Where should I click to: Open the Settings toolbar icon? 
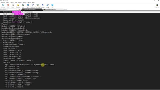tap(47, 6)
